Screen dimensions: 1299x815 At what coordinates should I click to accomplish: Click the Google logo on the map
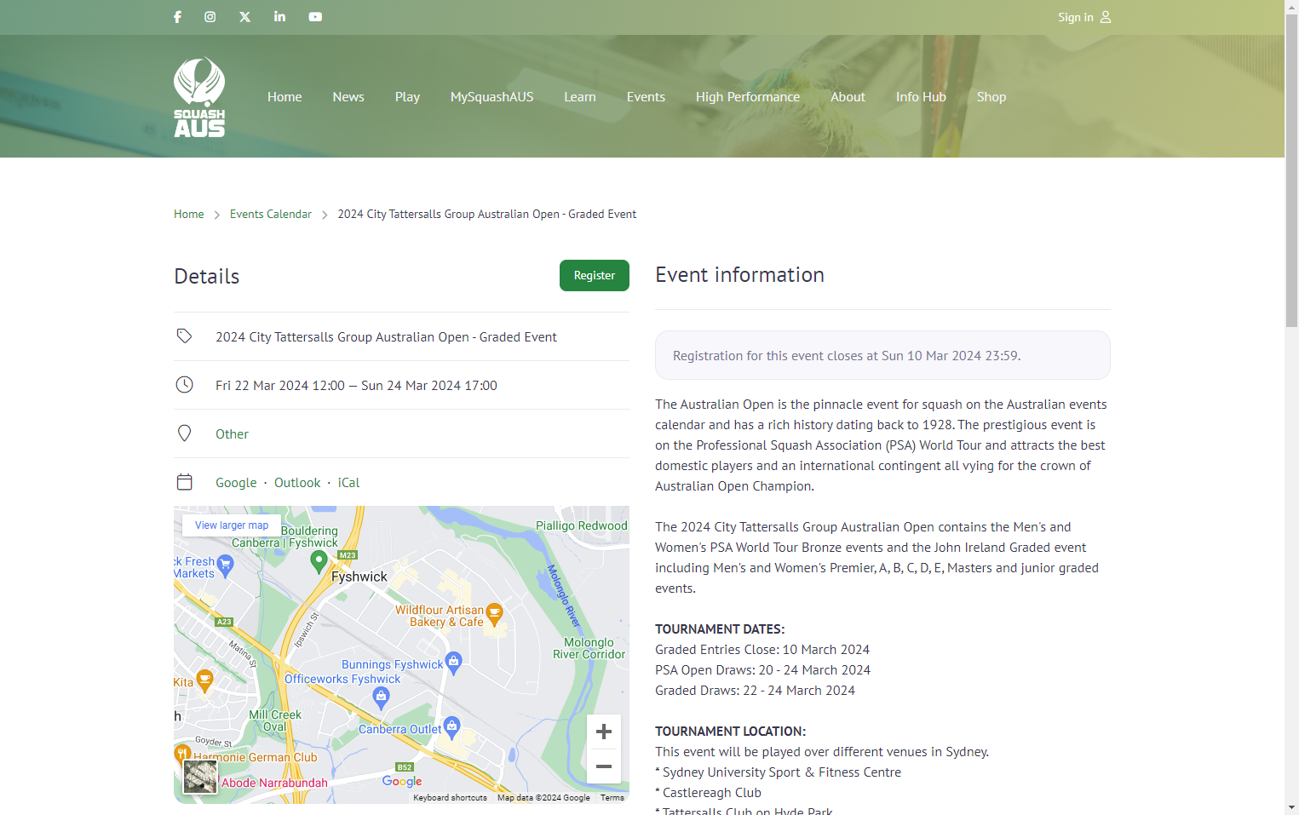[x=402, y=781]
